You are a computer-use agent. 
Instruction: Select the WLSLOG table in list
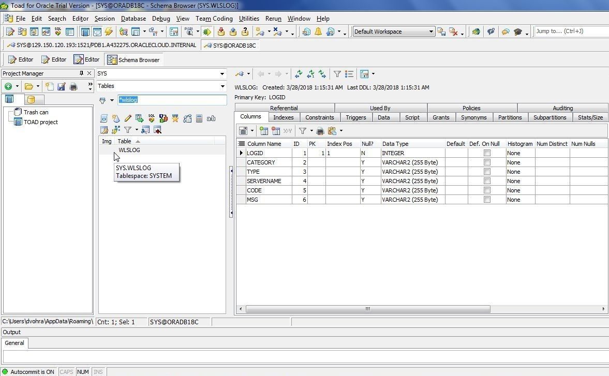[x=129, y=150]
